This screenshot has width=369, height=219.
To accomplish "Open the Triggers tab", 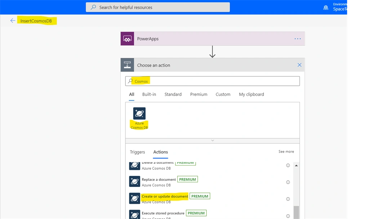I will [137, 152].
